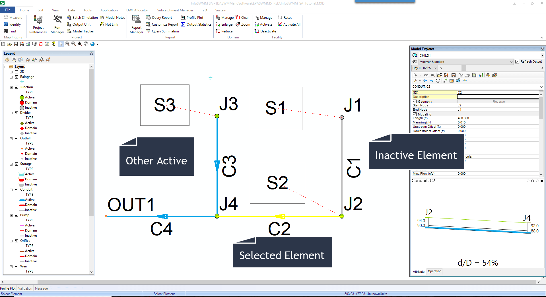Click the simulation time slider thumb
The height and width of the screenshot is (297, 546).
pos(464,68)
